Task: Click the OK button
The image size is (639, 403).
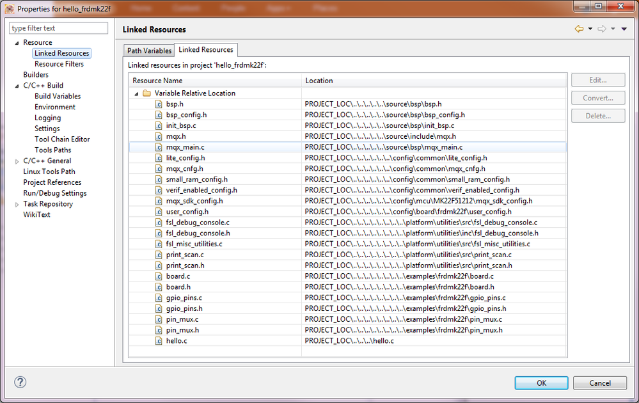Action: coord(541,383)
